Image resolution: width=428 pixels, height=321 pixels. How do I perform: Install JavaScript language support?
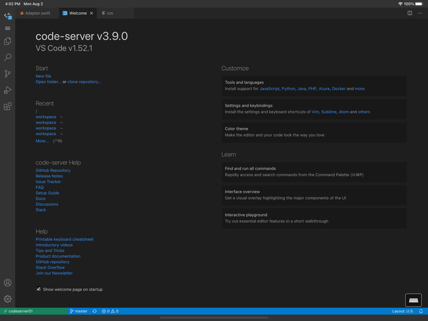pyautogui.click(x=269, y=89)
